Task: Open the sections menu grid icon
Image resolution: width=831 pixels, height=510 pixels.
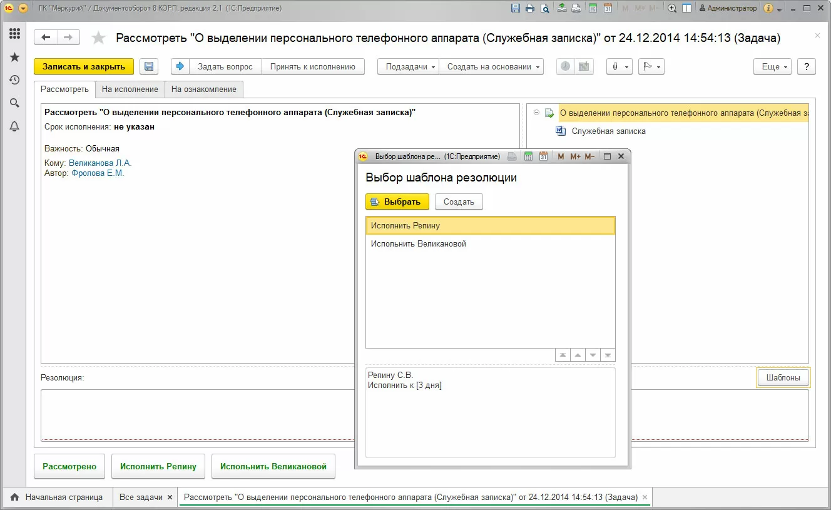Action: coord(14,34)
